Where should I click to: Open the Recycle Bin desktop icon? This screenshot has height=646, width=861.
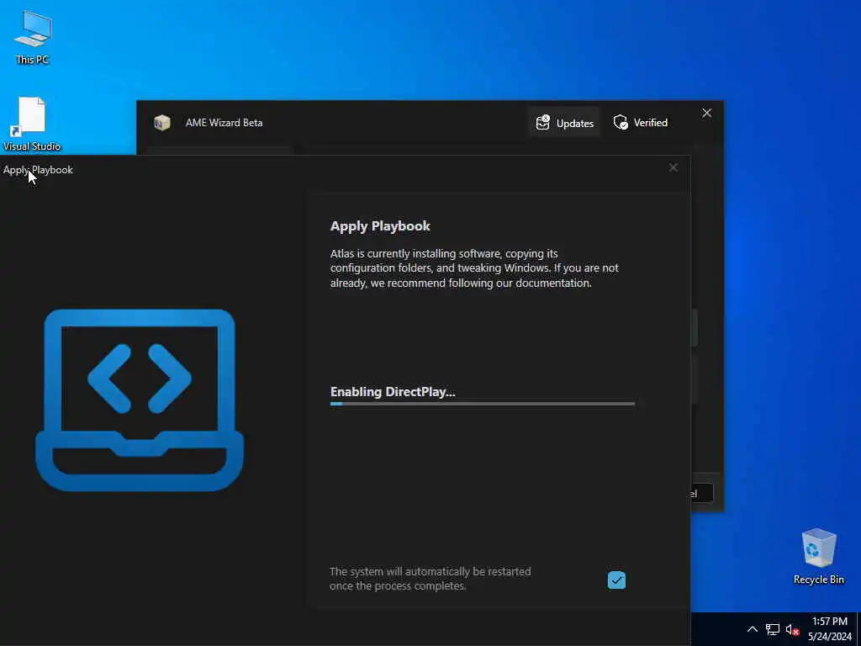pyautogui.click(x=819, y=556)
